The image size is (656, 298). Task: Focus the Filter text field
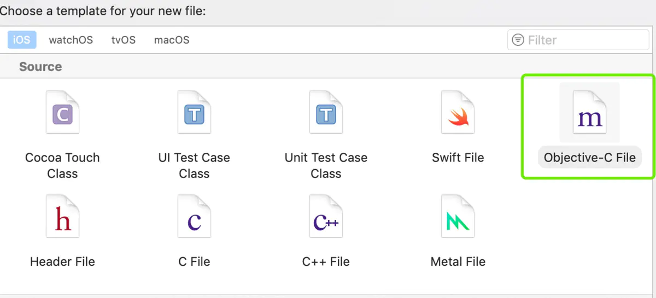[x=578, y=40]
